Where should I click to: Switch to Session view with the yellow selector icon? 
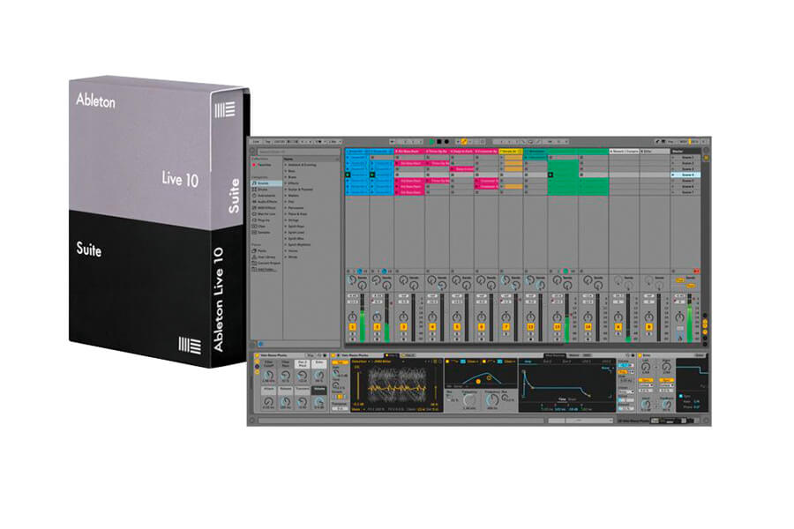706,158
